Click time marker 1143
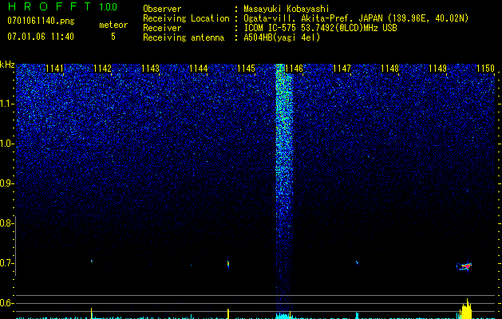The height and width of the screenshot is (319, 502). click(150, 68)
